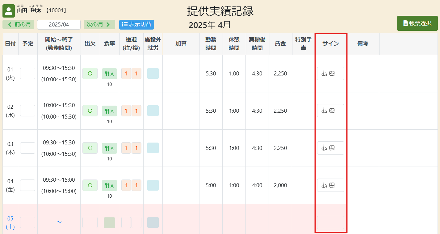The width and height of the screenshot is (440, 234).
Task: Toggle attendance circle for April 02
Action: tap(90, 111)
